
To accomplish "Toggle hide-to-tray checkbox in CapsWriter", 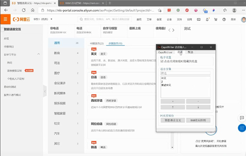I will tap(162, 61).
